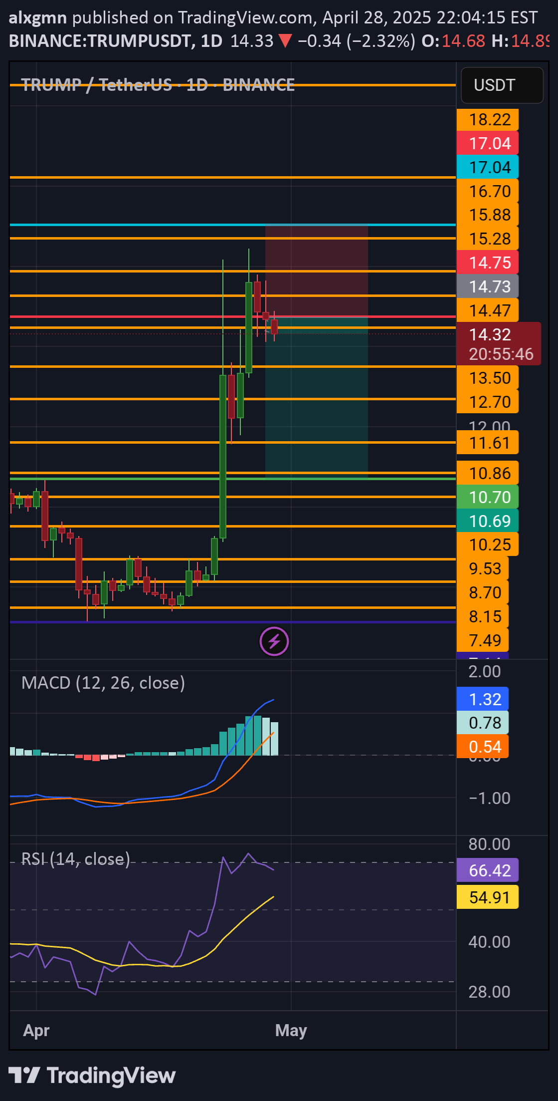Click the 8.70 price level label
This screenshot has width=558, height=1101.
click(483, 592)
